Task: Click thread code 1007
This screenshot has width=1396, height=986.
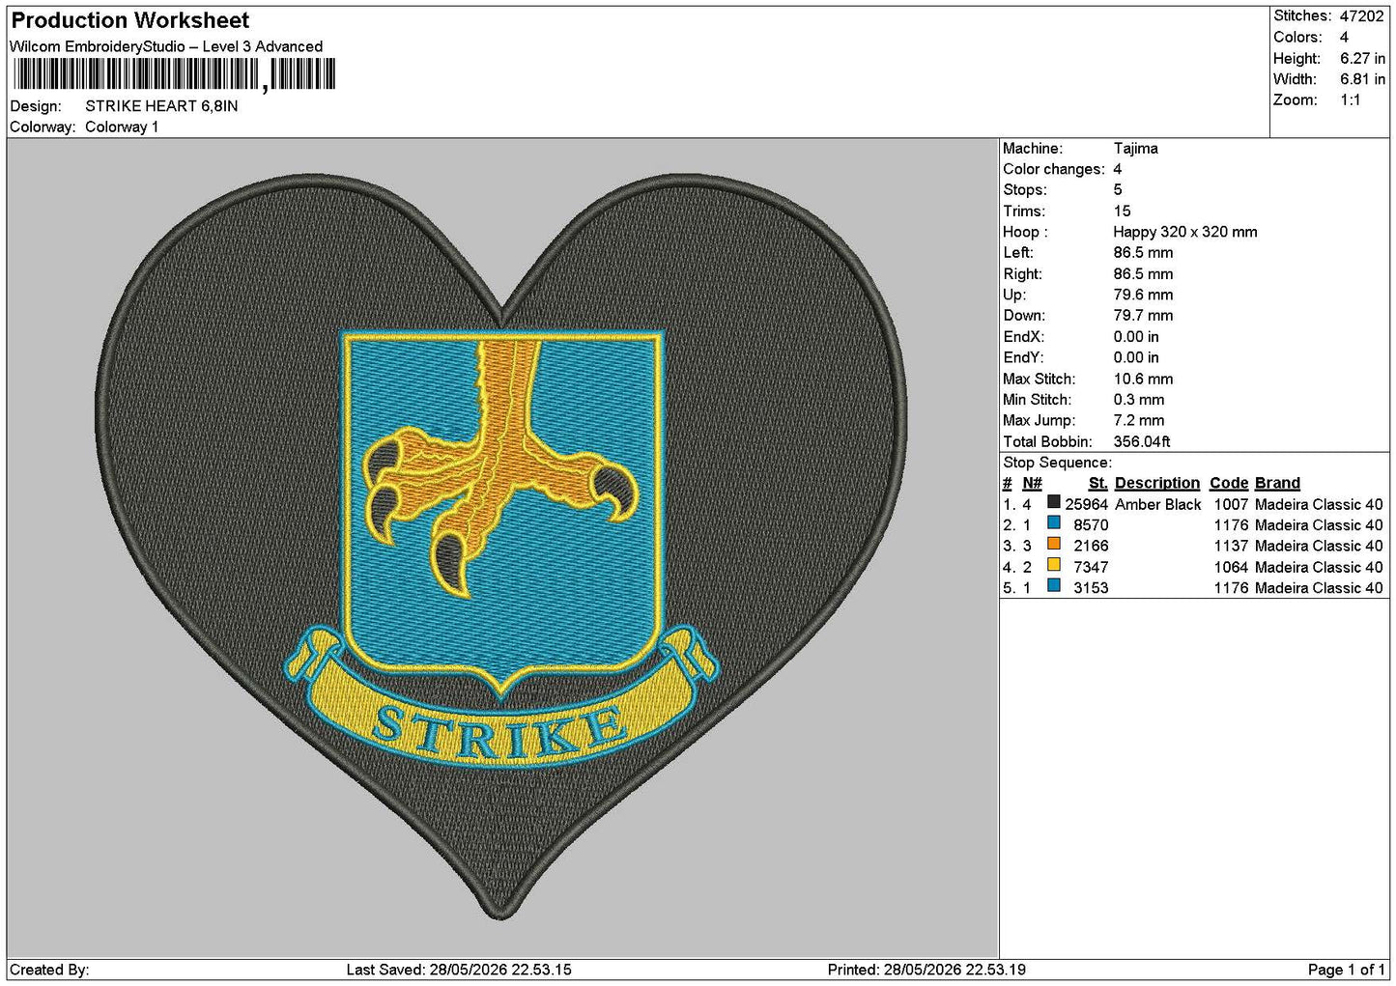Action: pos(1231,505)
